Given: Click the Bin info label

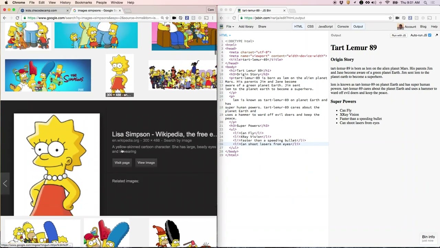Looking at the screenshot, I should point(428,237).
